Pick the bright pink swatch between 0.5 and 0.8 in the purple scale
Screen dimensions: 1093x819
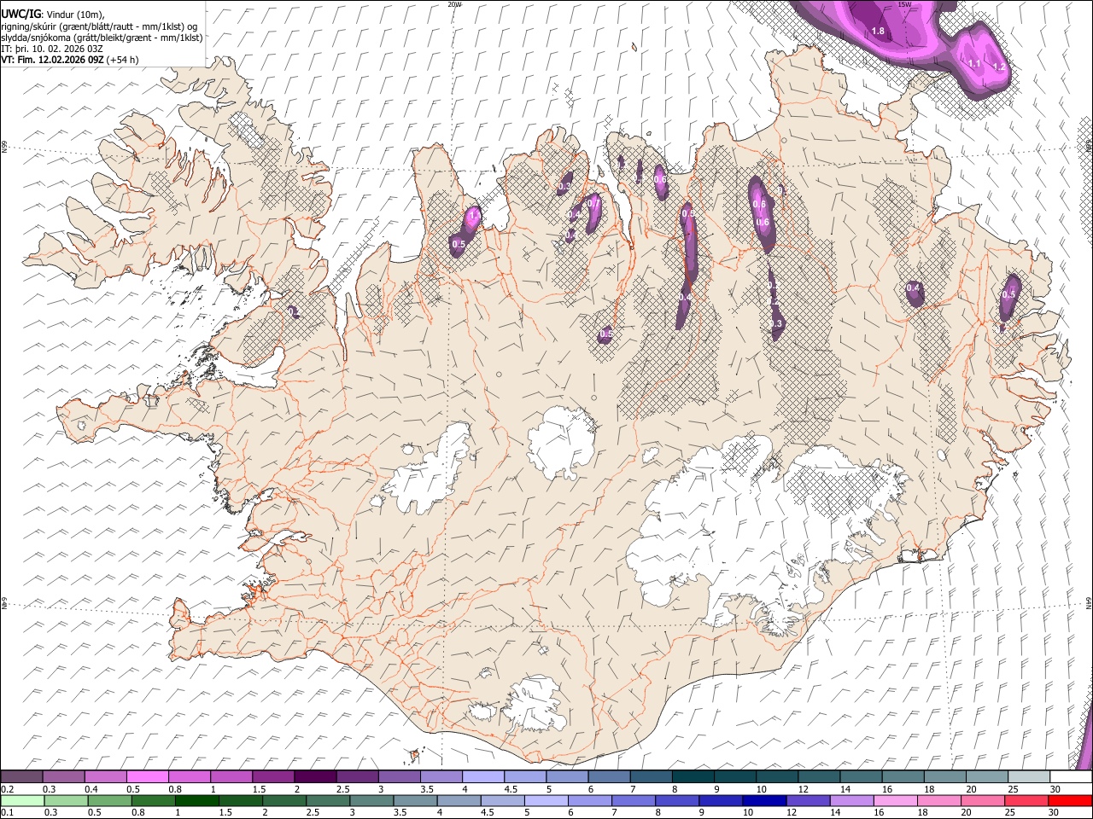(147, 776)
